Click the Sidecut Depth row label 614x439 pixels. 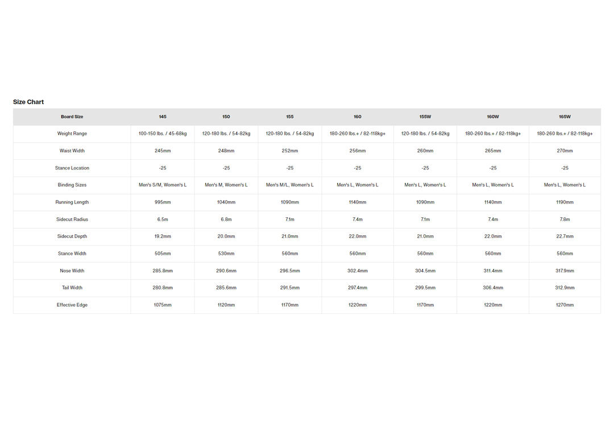tap(72, 236)
